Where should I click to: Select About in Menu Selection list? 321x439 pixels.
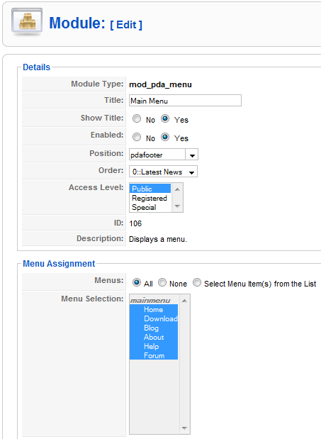tap(154, 337)
